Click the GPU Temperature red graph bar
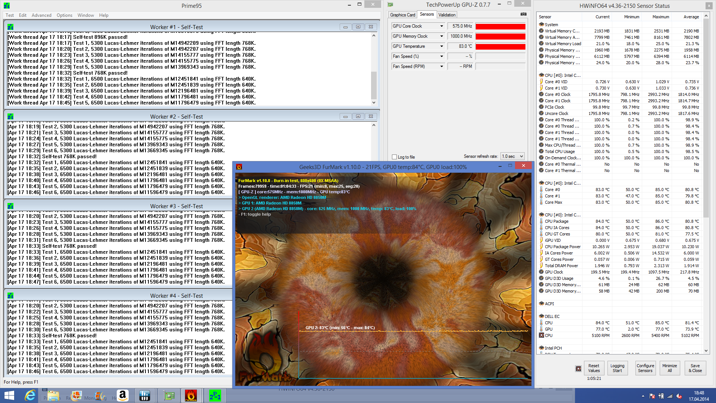Viewport: 716px width, 403px height. coord(500,46)
